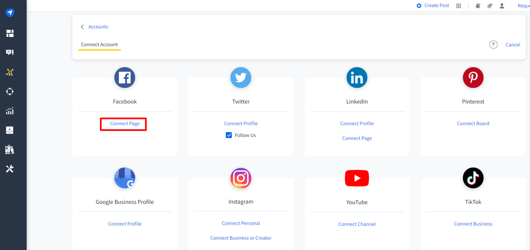Viewport: 530px width, 250px height.
Task: Click Create Post in the top bar
Action: (x=436, y=5)
